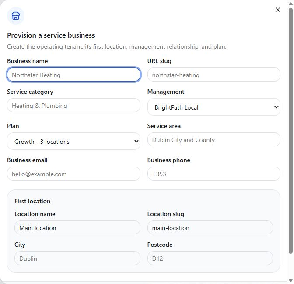Click the Service category input field

[73, 105]
